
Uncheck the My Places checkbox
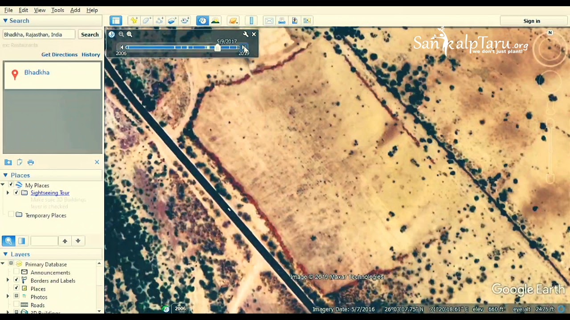click(11, 185)
